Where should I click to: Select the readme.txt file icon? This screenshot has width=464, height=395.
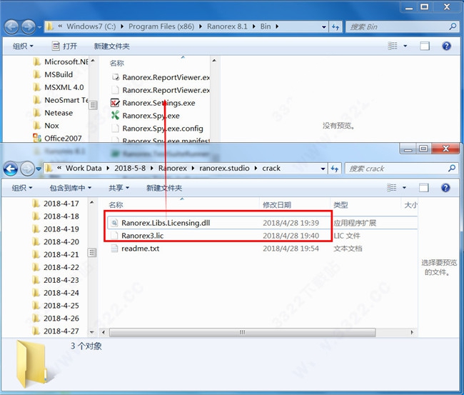click(114, 249)
